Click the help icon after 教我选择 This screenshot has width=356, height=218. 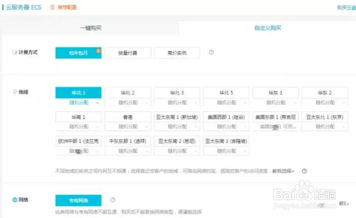(305, 171)
